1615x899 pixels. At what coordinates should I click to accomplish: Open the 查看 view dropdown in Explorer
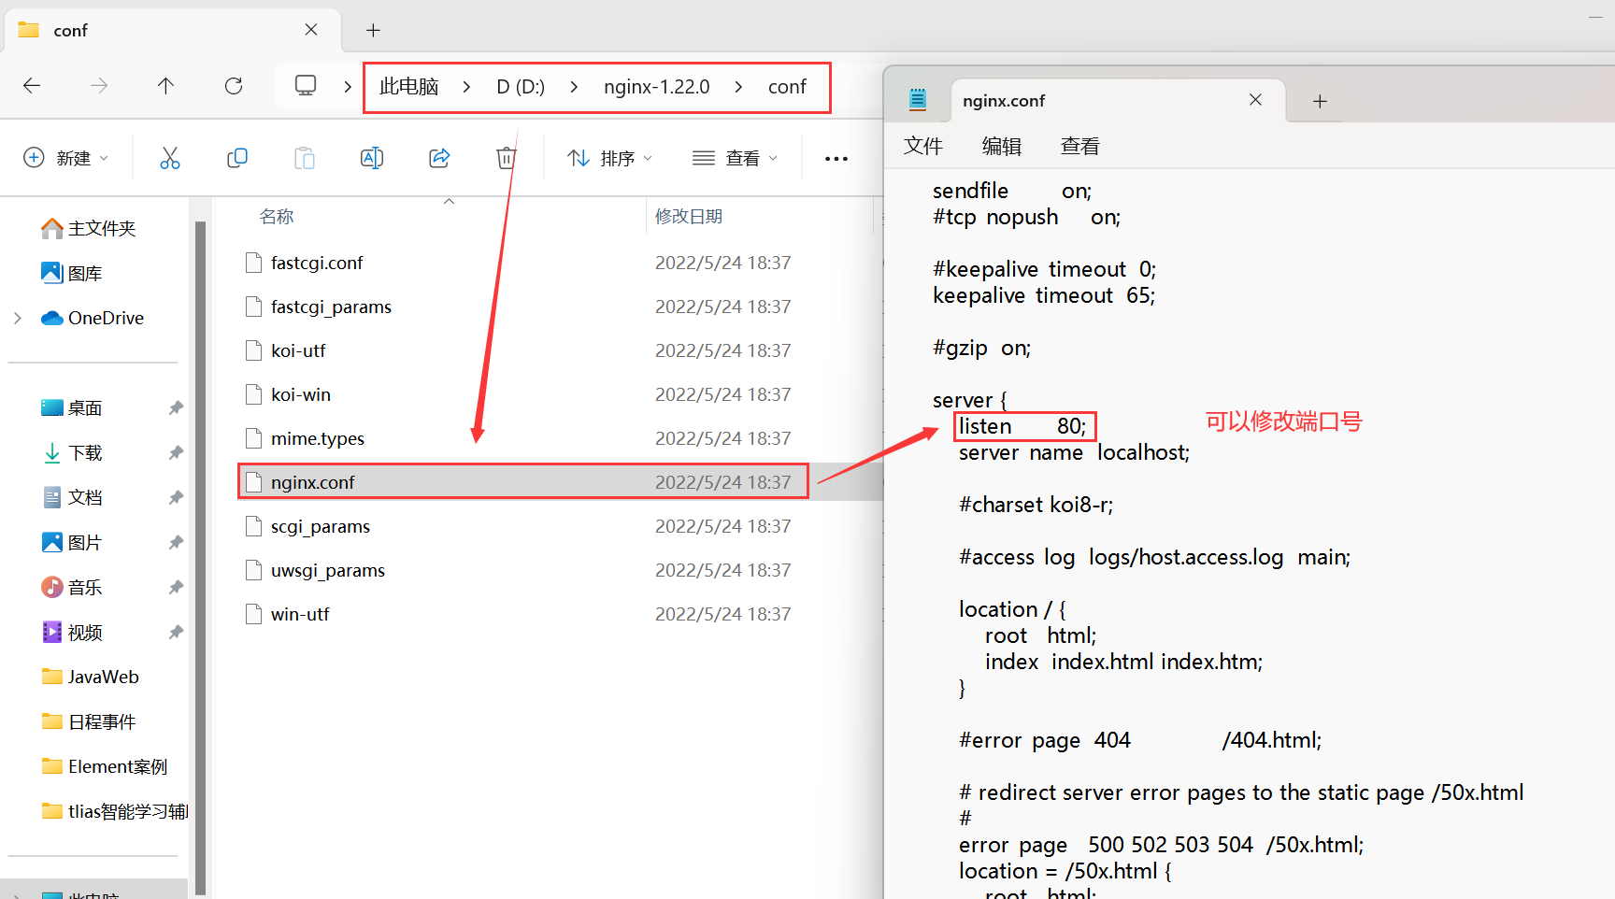click(735, 158)
